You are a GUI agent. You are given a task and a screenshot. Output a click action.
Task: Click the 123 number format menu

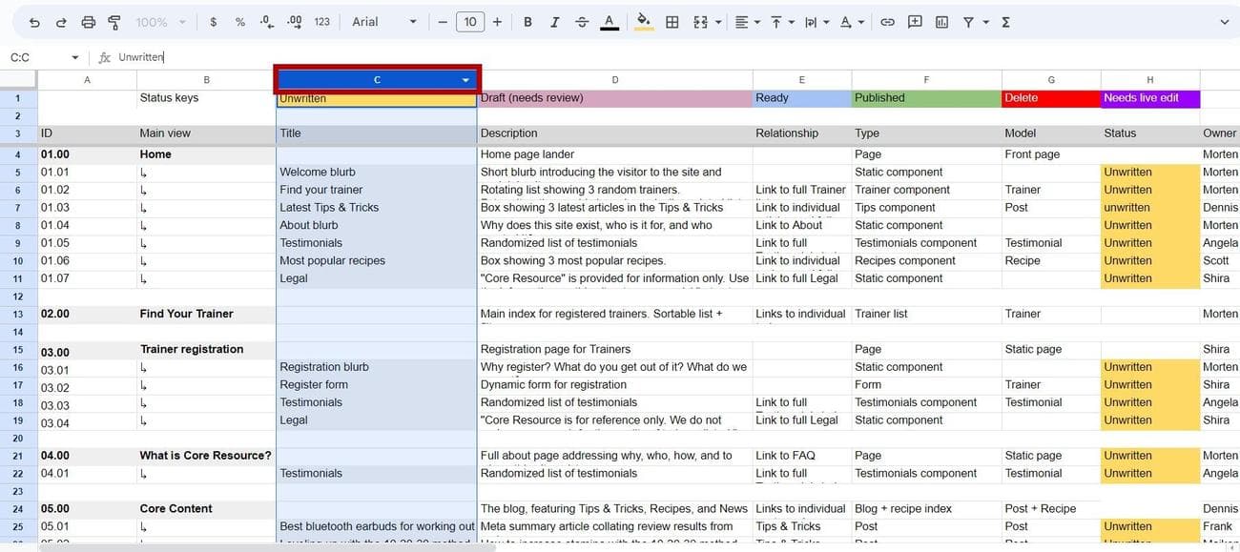click(321, 22)
